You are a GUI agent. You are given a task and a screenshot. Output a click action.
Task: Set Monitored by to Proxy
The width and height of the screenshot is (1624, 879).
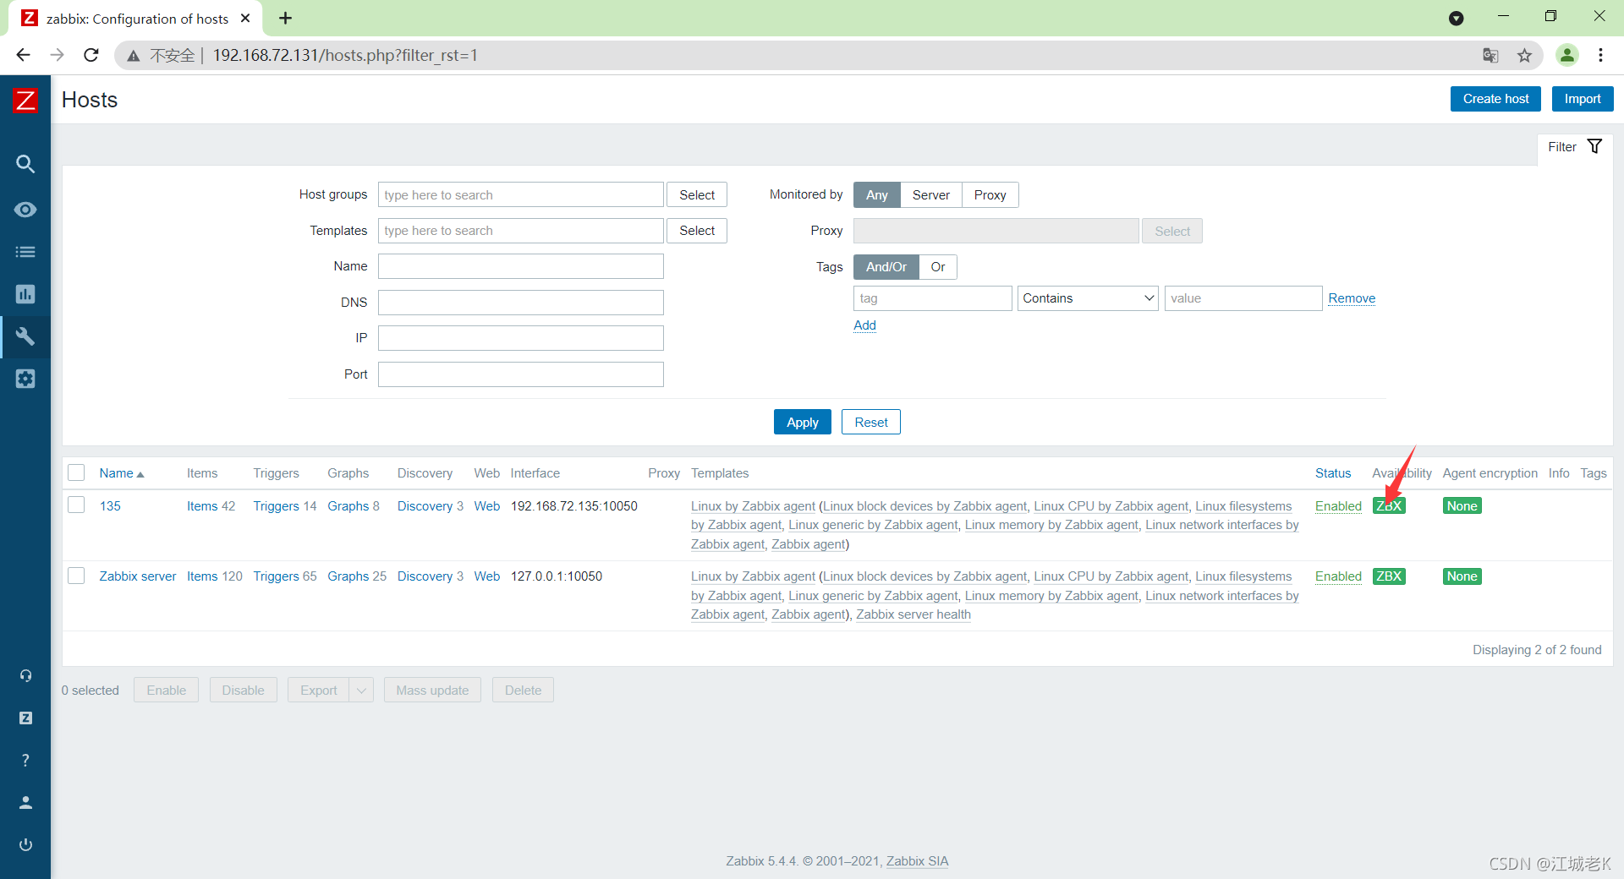[990, 195]
